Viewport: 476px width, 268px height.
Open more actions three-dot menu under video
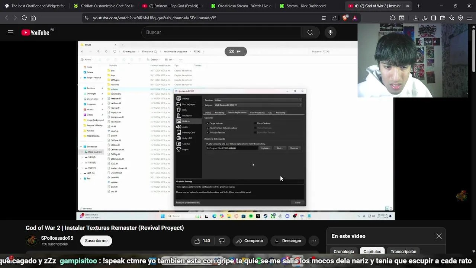point(314,241)
